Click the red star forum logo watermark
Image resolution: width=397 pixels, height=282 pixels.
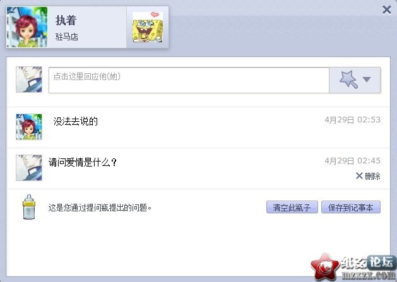(x=325, y=266)
